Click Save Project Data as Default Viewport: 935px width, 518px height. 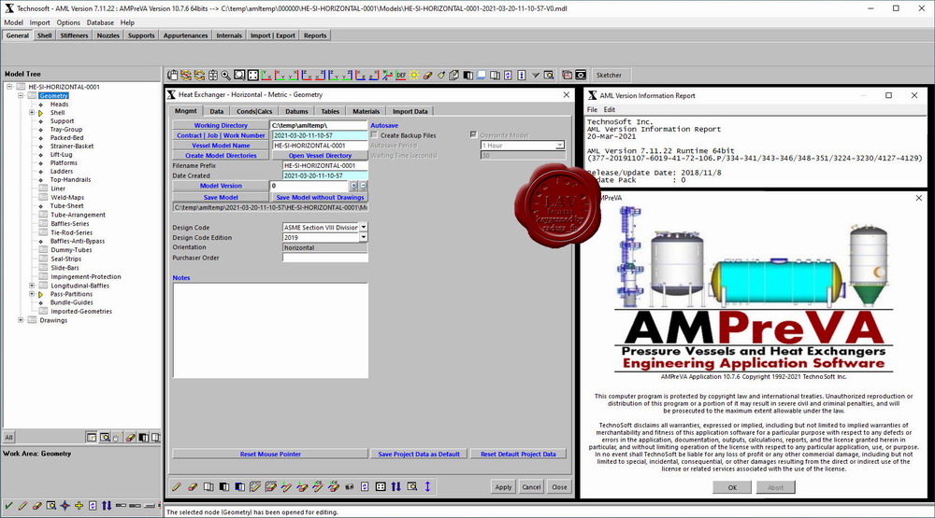[x=419, y=454]
